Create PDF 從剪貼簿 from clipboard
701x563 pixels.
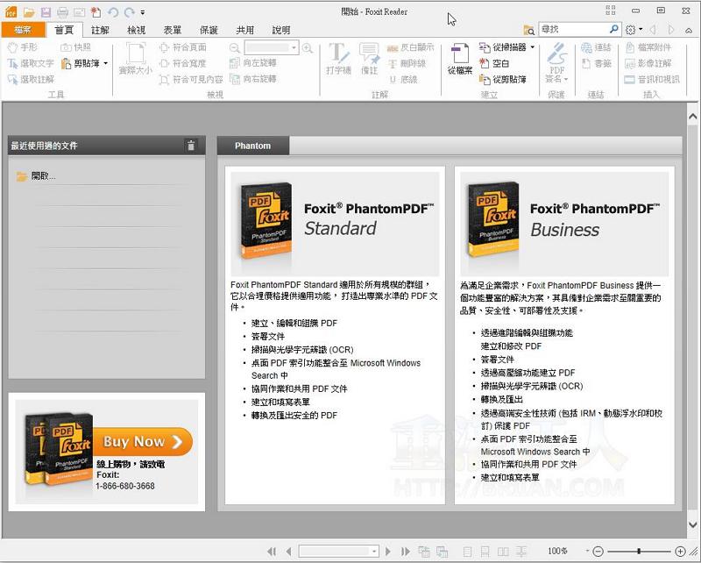click(x=502, y=79)
